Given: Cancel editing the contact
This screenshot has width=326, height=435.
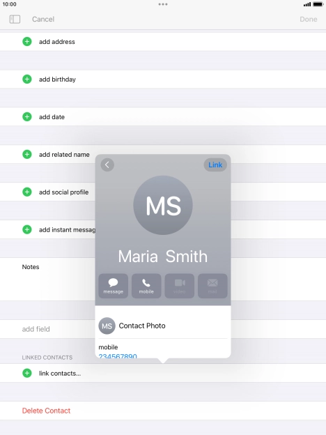Looking at the screenshot, I should (43, 19).
